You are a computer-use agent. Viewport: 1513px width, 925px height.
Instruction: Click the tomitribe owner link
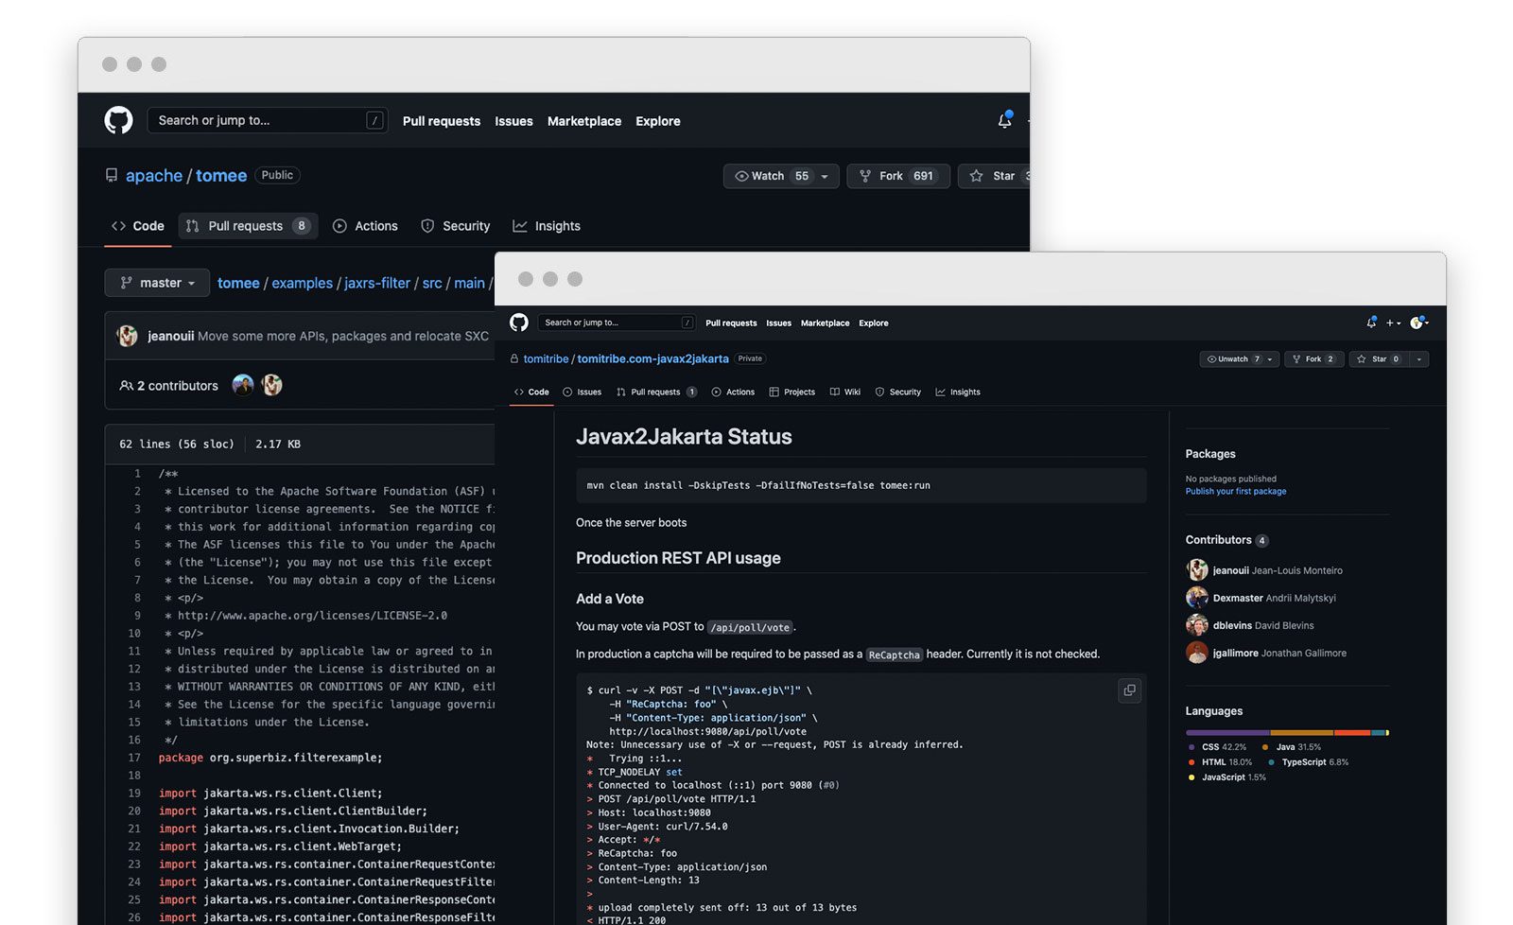coord(546,359)
